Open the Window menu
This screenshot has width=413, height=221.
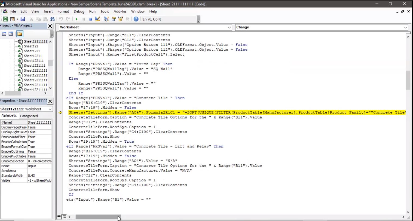coord(138,11)
